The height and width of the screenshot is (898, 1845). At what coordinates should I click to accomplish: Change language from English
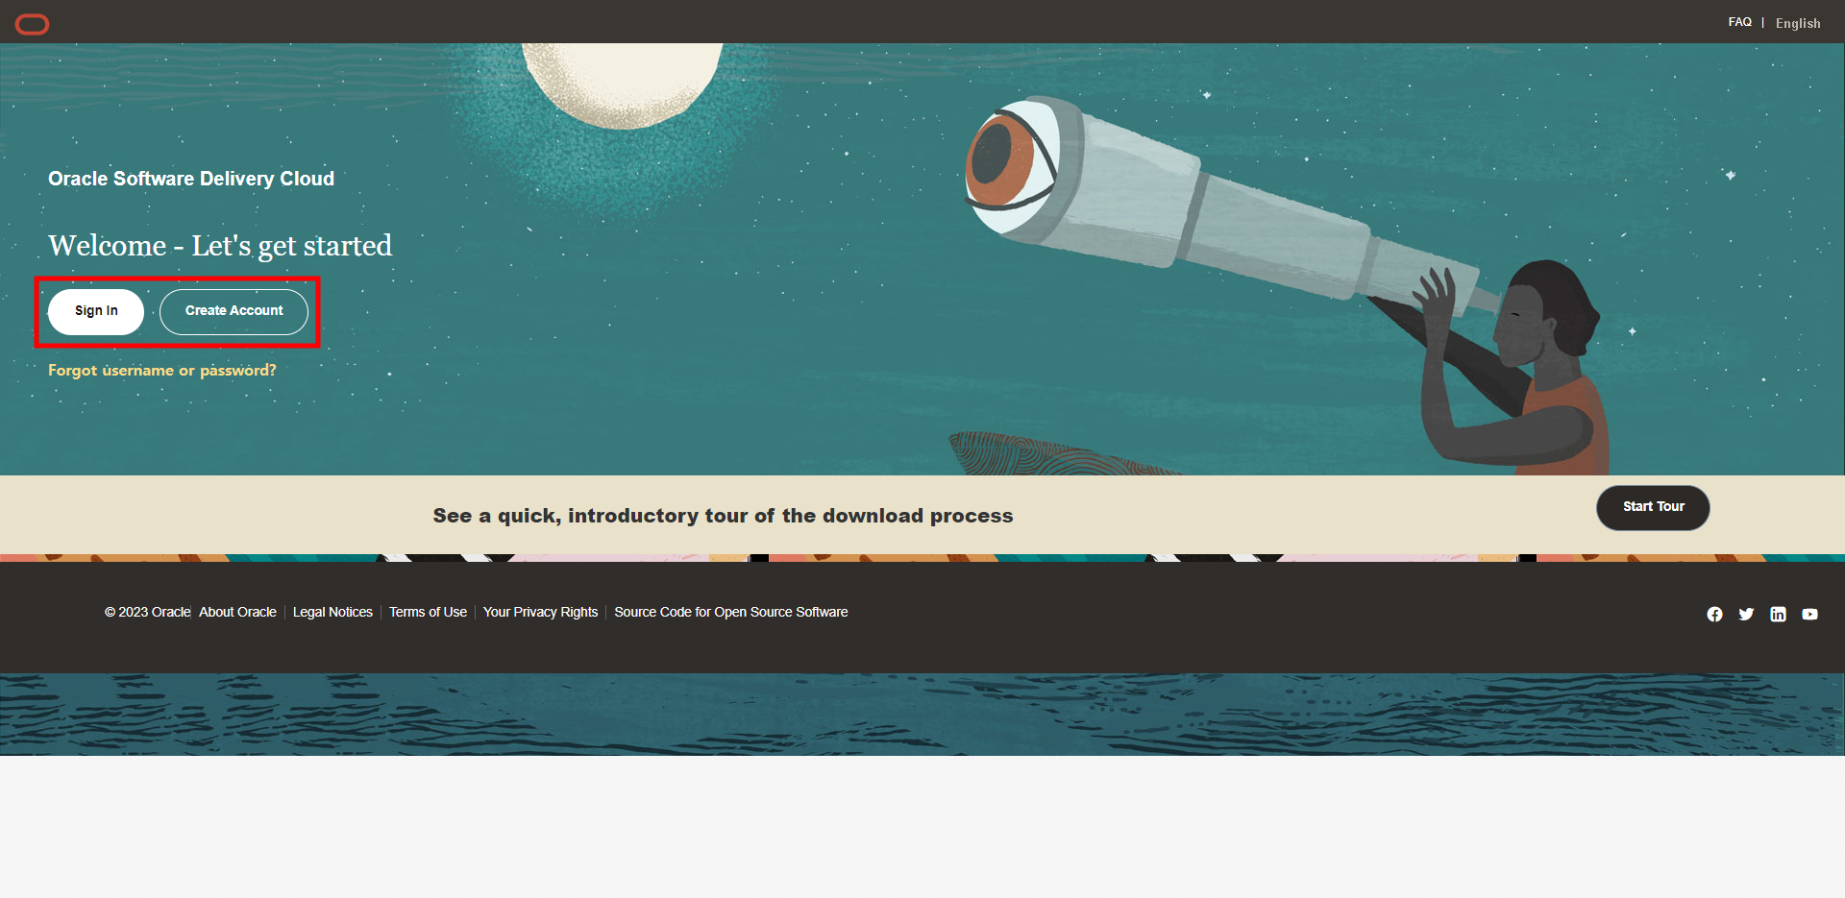click(x=1797, y=23)
